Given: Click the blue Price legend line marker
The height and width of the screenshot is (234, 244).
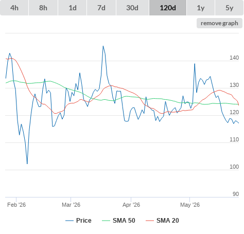Looking at the screenshot, I should (x=69, y=221).
